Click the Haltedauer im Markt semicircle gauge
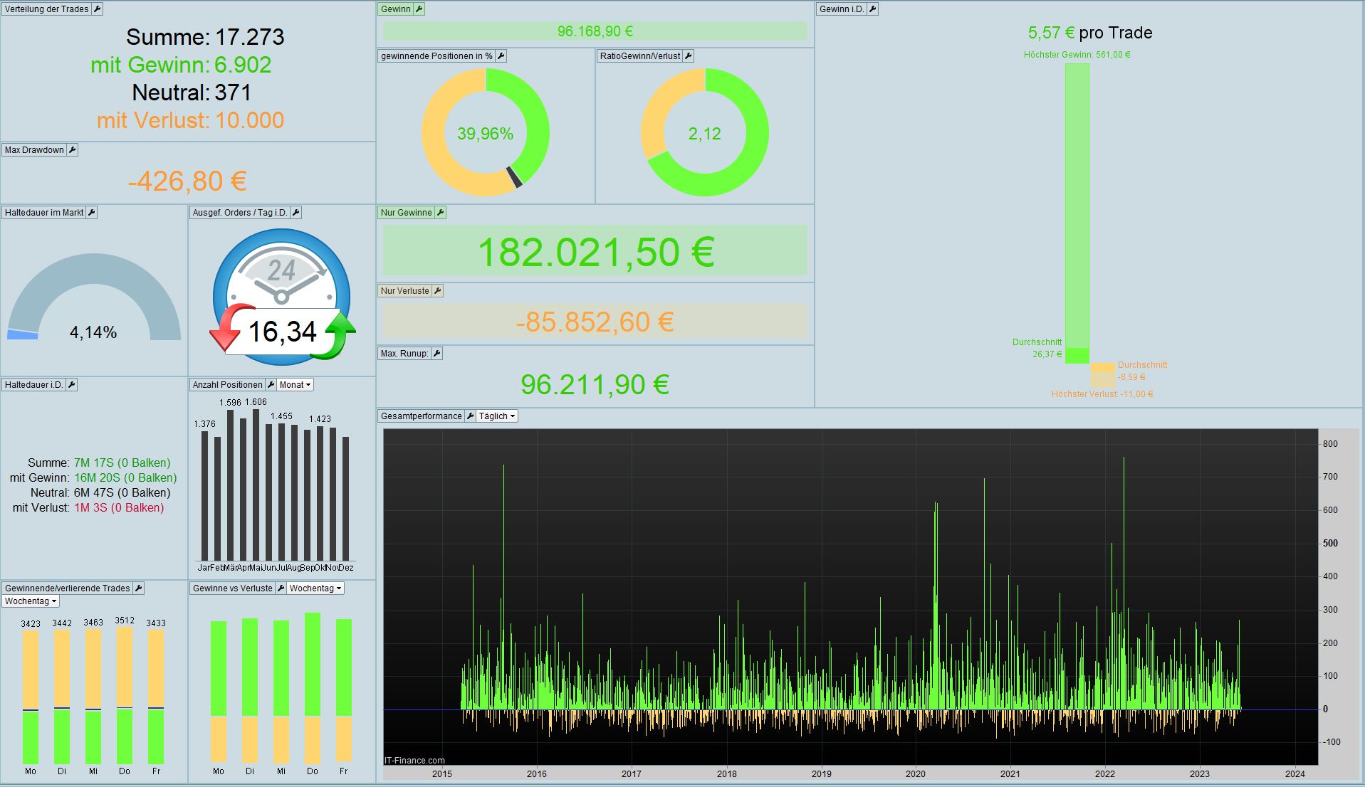The image size is (1365, 787). [x=94, y=297]
